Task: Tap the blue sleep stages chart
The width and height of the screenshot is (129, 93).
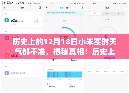Action: coord(64,74)
